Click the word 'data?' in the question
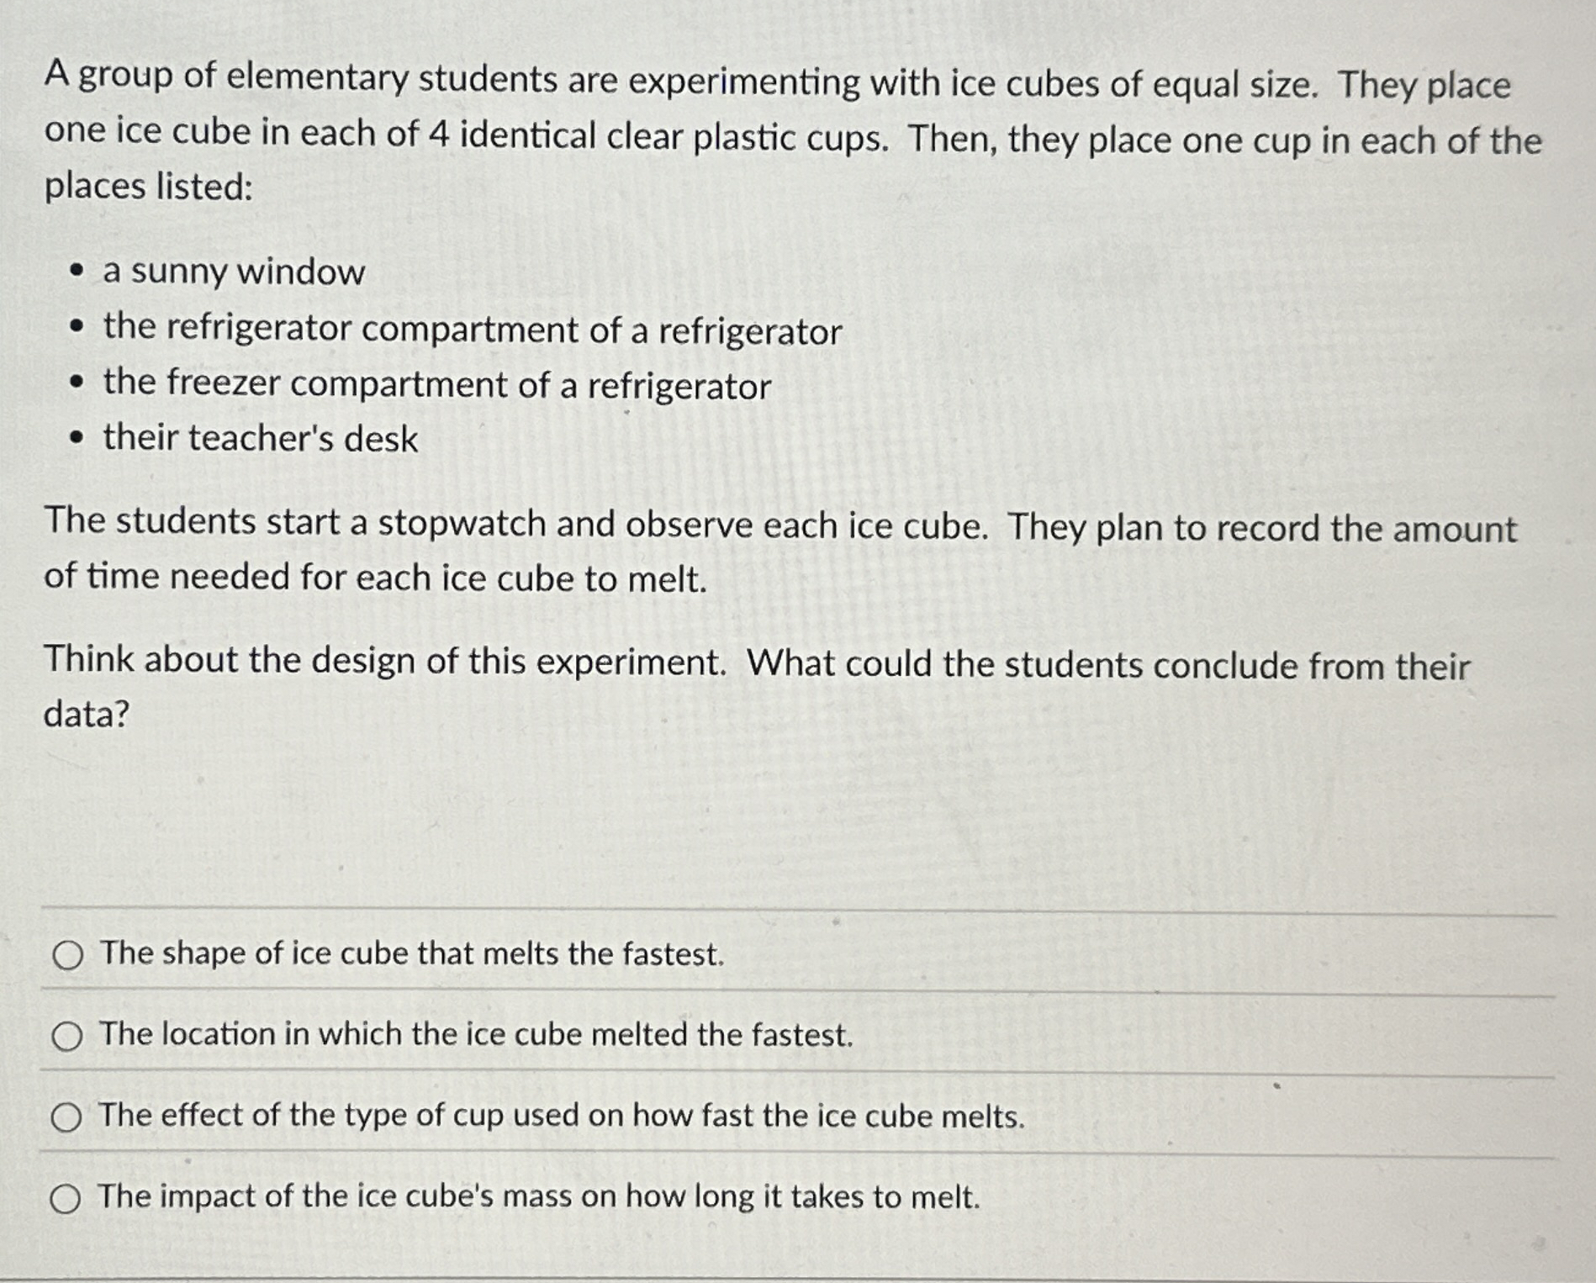This screenshot has width=1596, height=1283. tap(84, 713)
